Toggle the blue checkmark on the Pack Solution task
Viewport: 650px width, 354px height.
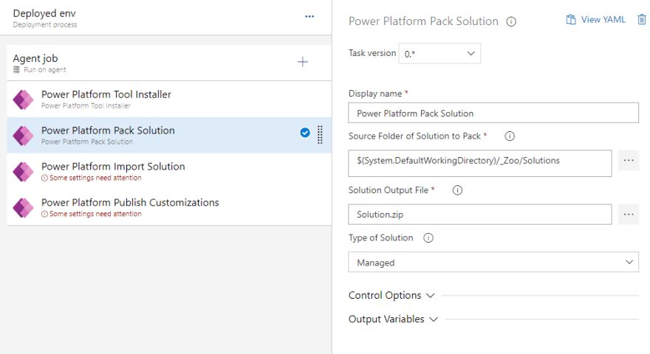coord(305,133)
